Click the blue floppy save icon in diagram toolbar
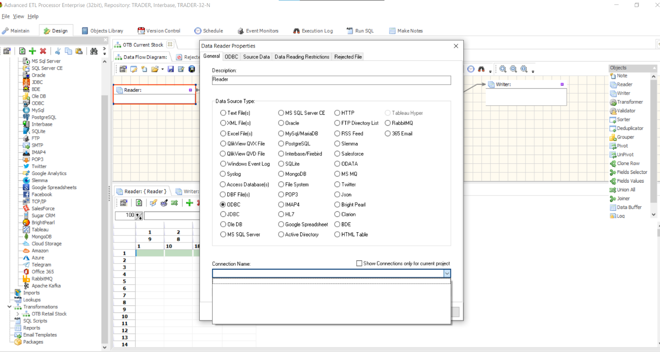Image resolution: width=660 pixels, height=352 pixels. click(x=171, y=69)
